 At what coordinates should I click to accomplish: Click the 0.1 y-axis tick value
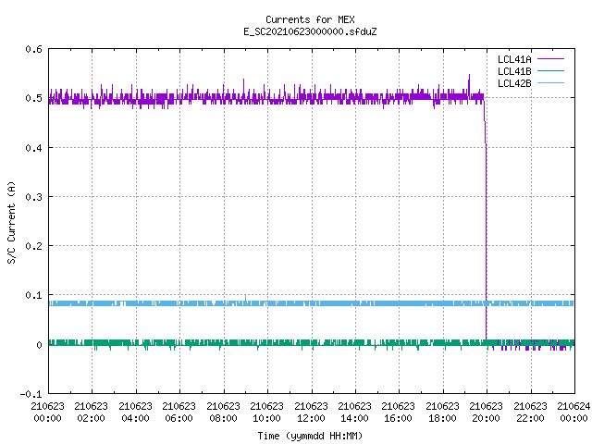[x=33, y=295]
